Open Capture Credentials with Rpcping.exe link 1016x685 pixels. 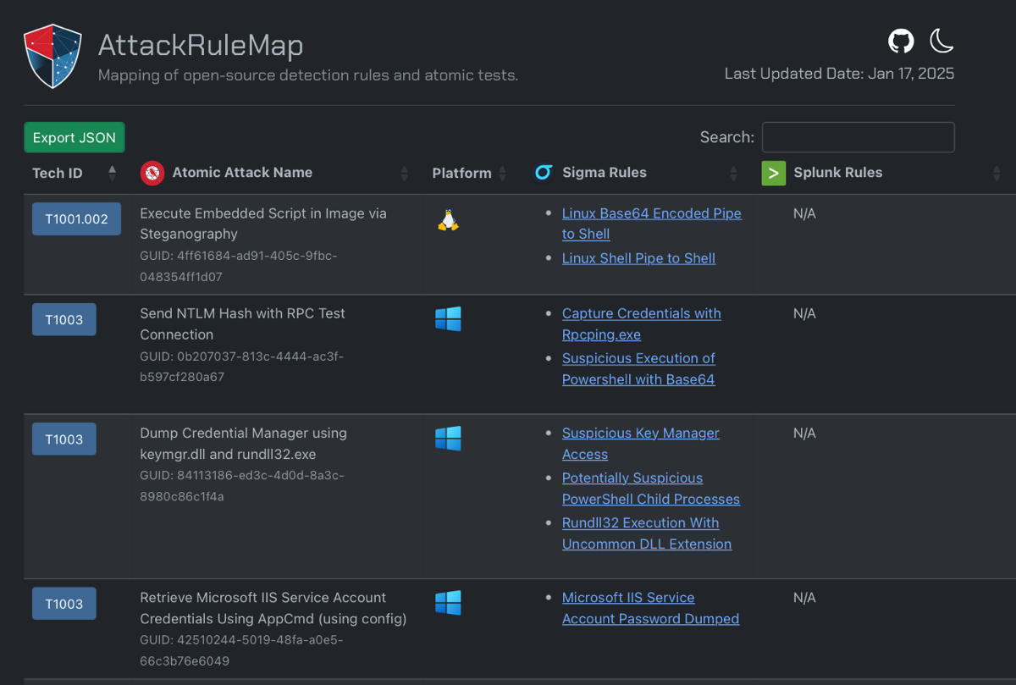click(x=642, y=323)
